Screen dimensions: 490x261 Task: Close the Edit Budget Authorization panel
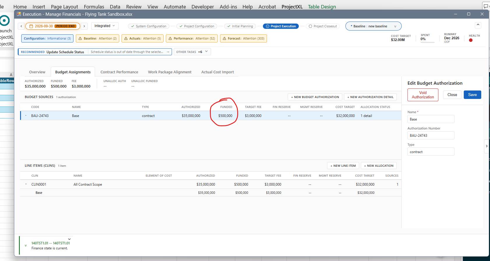point(452,95)
